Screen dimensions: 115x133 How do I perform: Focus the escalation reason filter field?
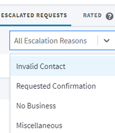click(x=62, y=40)
